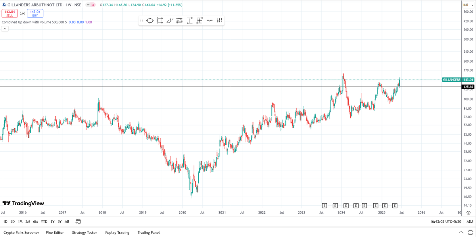The height and width of the screenshot is (237, 476).
Task: Set chart range to 6M
Action: (x=35, y=222)
